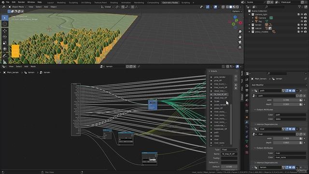Open the Tool tab icon in Properties editor
The width and height of the screenshot is (309, 174).
coord(247,79)
